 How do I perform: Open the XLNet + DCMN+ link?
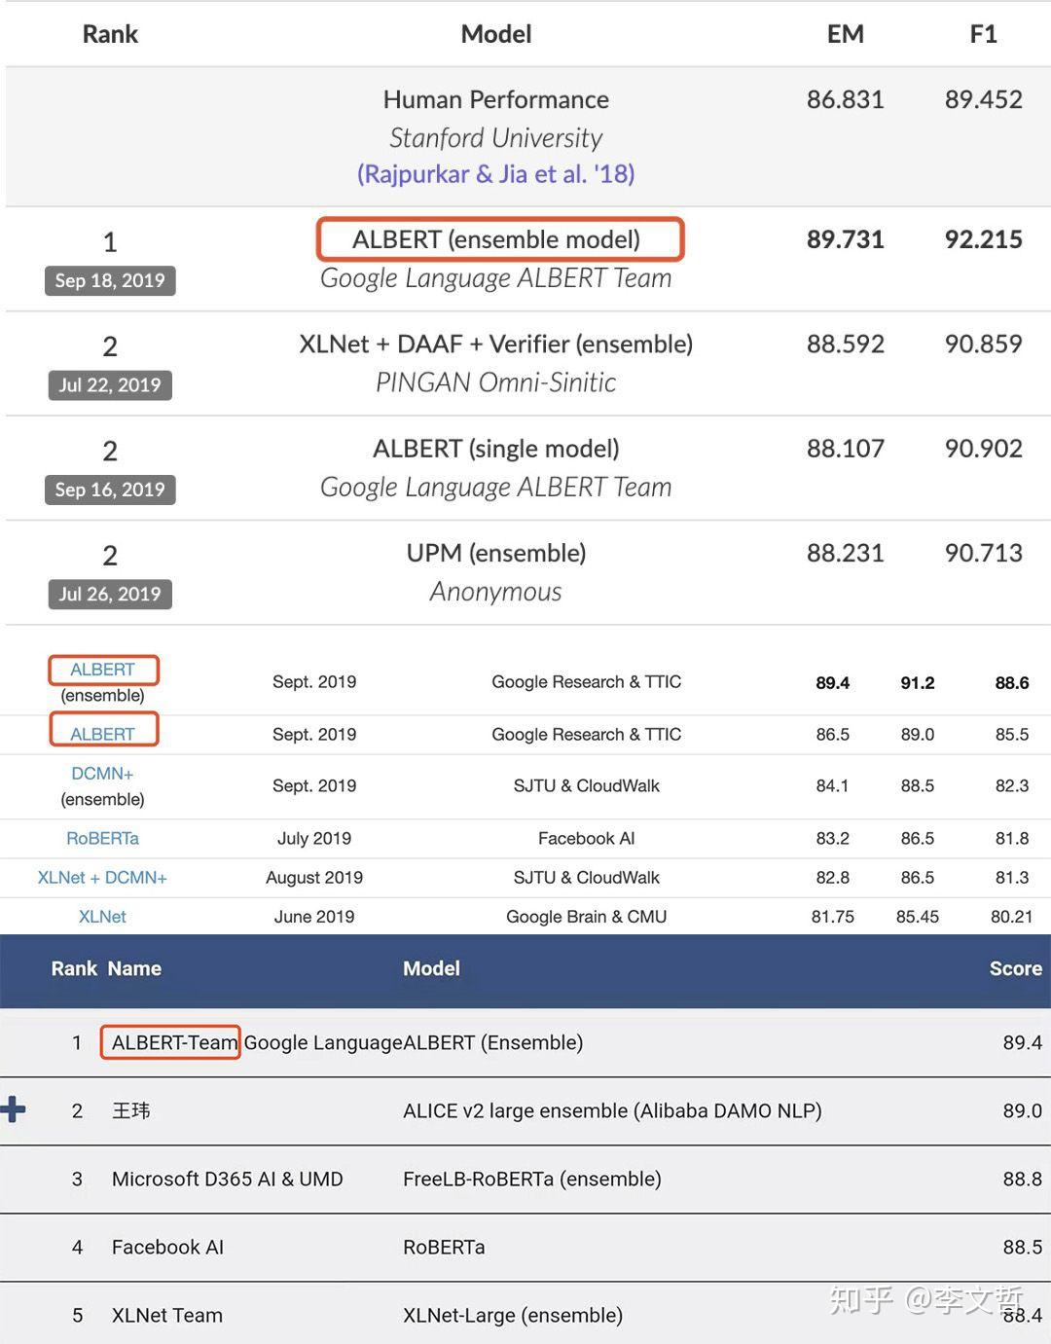[102, 877]
